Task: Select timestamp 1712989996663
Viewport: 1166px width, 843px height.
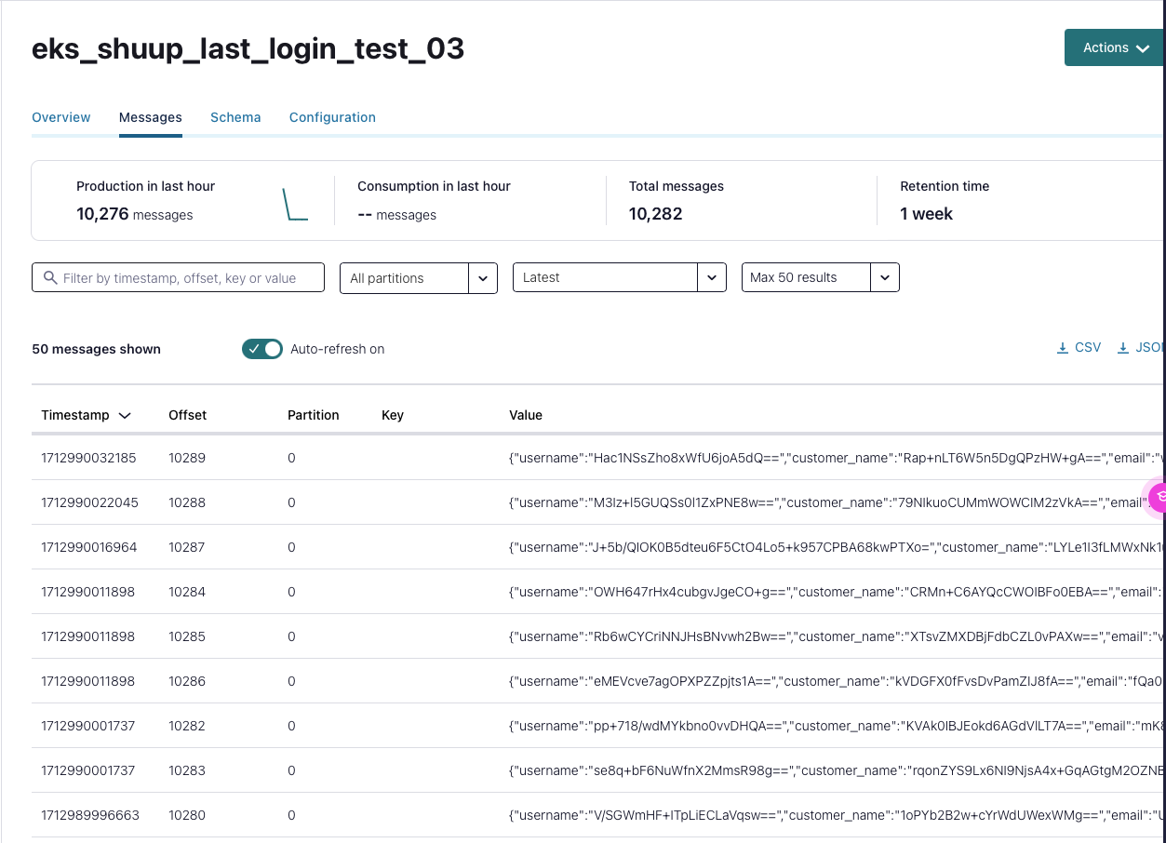Action: click(x=90, y=815)
